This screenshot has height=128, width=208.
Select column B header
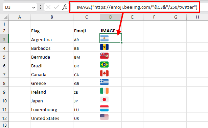pyautogui.click(x=52, y=17)
